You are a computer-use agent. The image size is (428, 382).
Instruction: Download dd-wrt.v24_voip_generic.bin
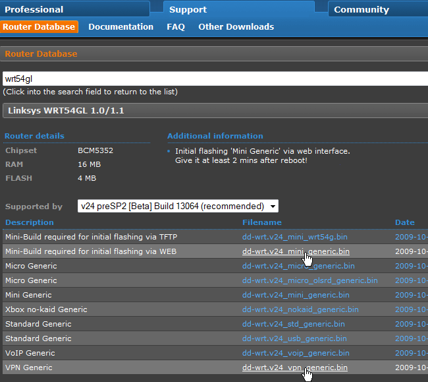point(296,353)
